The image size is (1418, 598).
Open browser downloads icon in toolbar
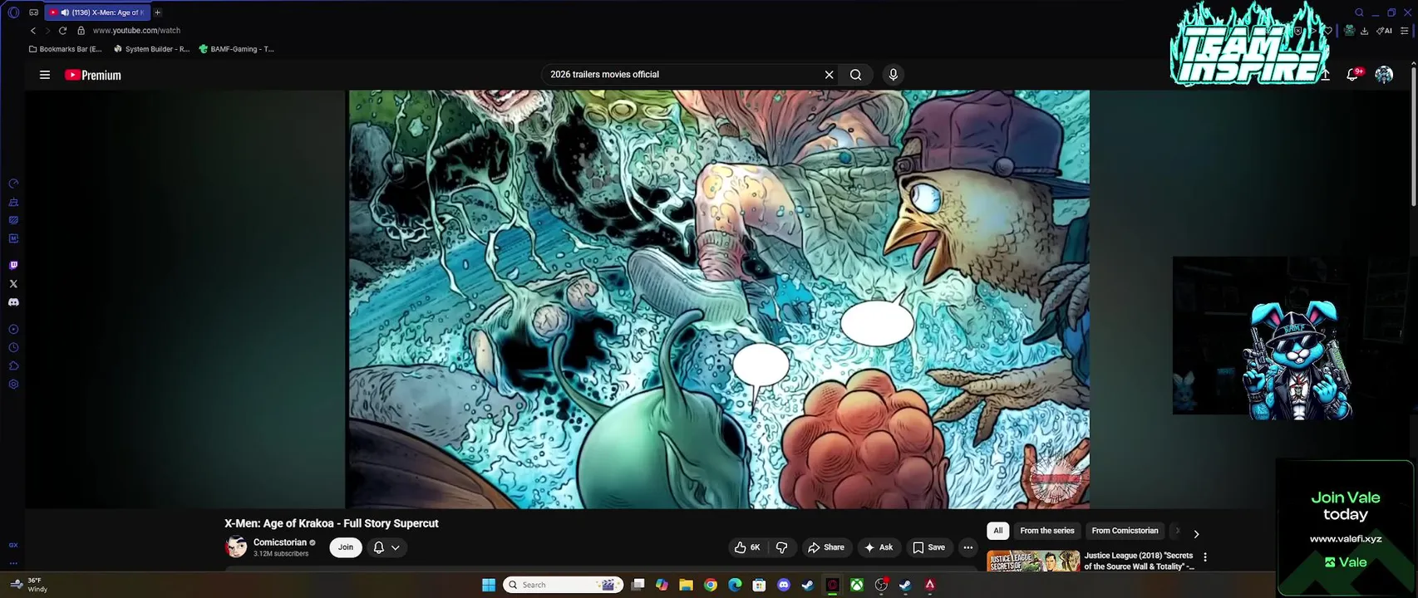tap(1365, 31)
